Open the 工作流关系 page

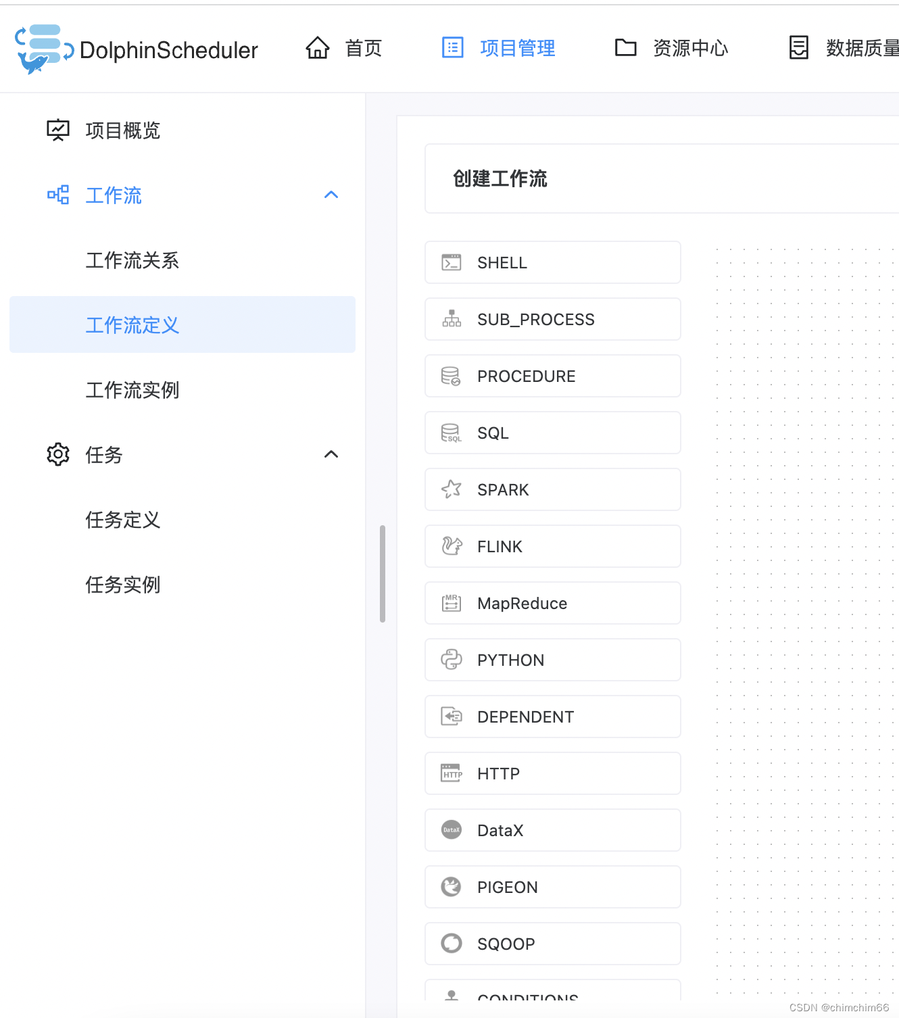coord(132,260)
